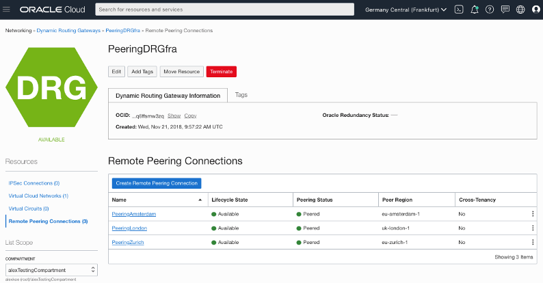
Task: Click the uk-london-1 peer region cell
Action: click(x=395, y=228)
